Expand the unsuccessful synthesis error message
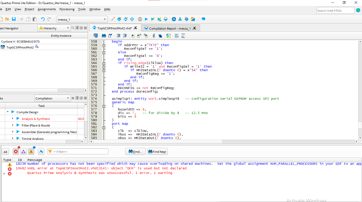Viewport: 362px width, 202px height. 4,173
